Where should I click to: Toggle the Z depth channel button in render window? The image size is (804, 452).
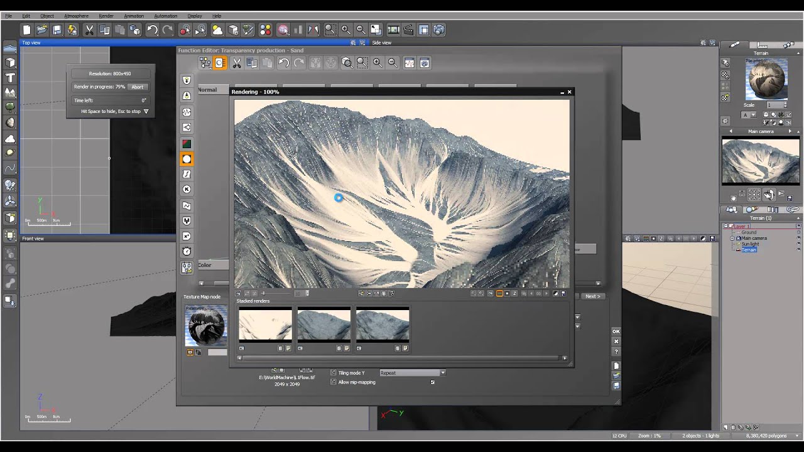(x=515, y=293)
